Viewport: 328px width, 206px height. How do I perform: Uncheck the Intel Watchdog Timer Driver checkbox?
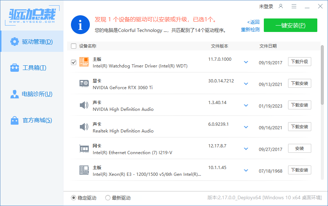74,62
